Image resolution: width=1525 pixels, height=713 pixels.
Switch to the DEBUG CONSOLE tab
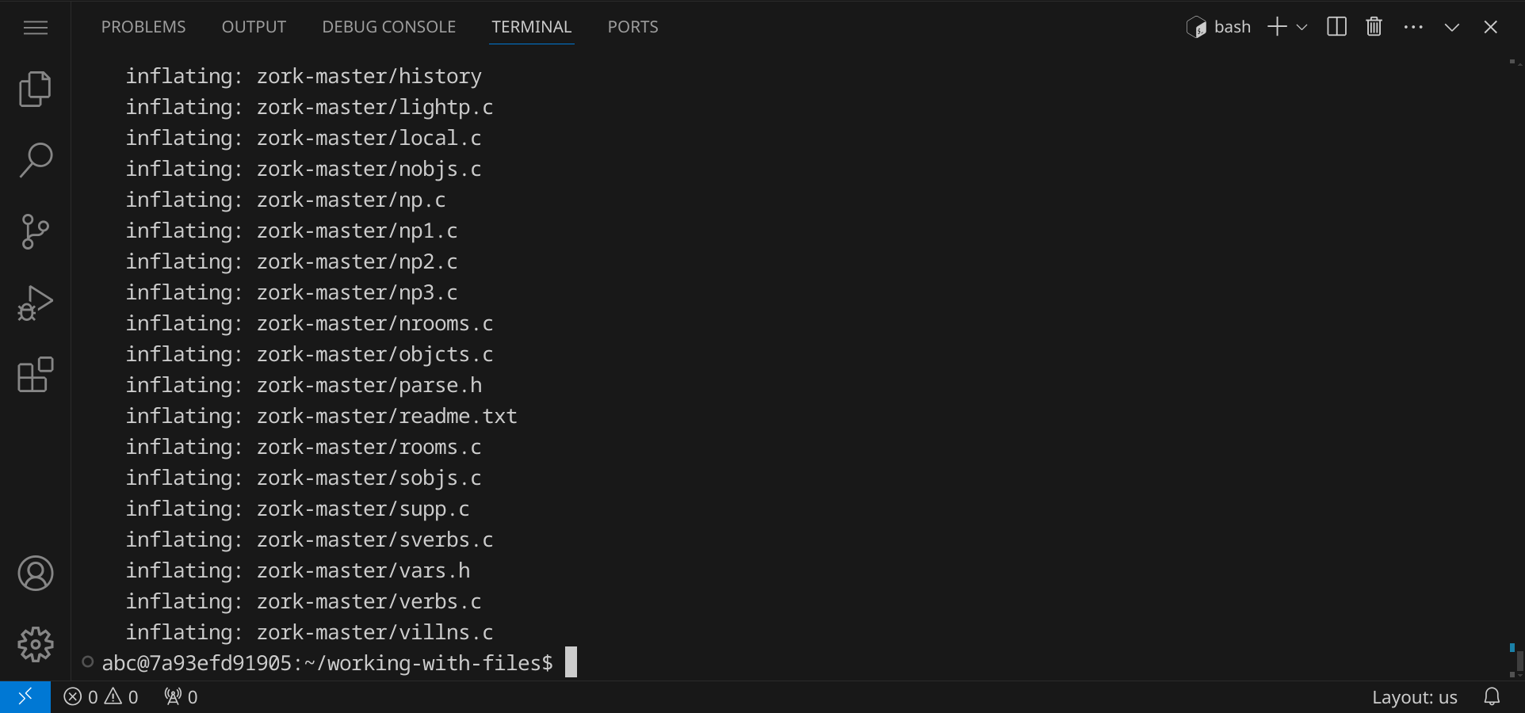tap(388, 27)
